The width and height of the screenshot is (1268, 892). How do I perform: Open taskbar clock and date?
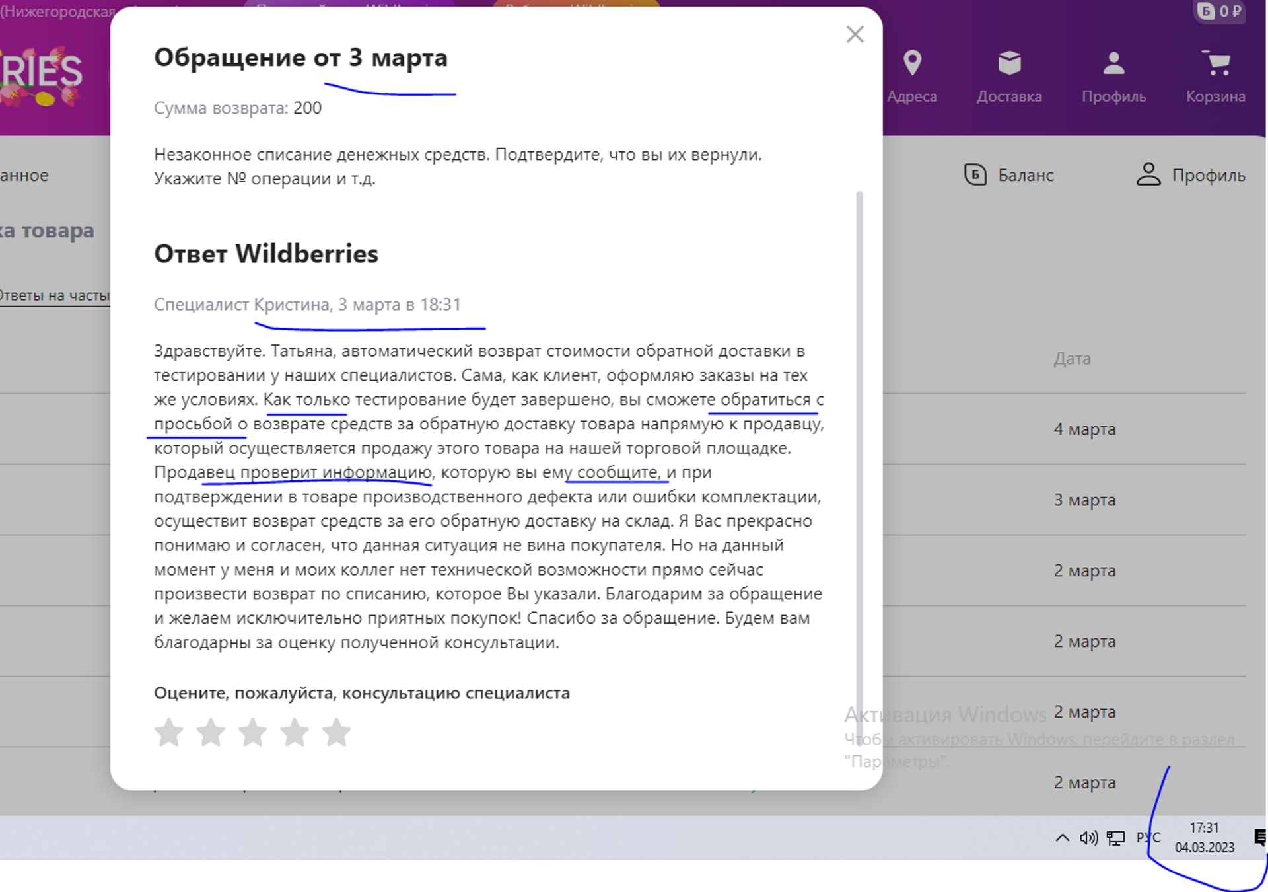point(1204,837)
